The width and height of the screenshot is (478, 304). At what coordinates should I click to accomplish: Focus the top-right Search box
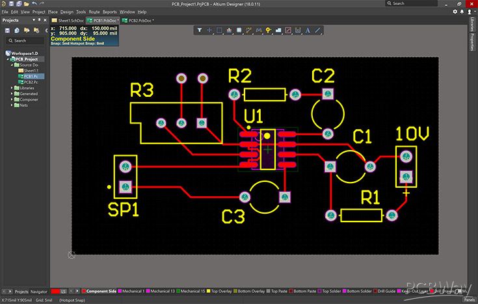click(412, 3)
